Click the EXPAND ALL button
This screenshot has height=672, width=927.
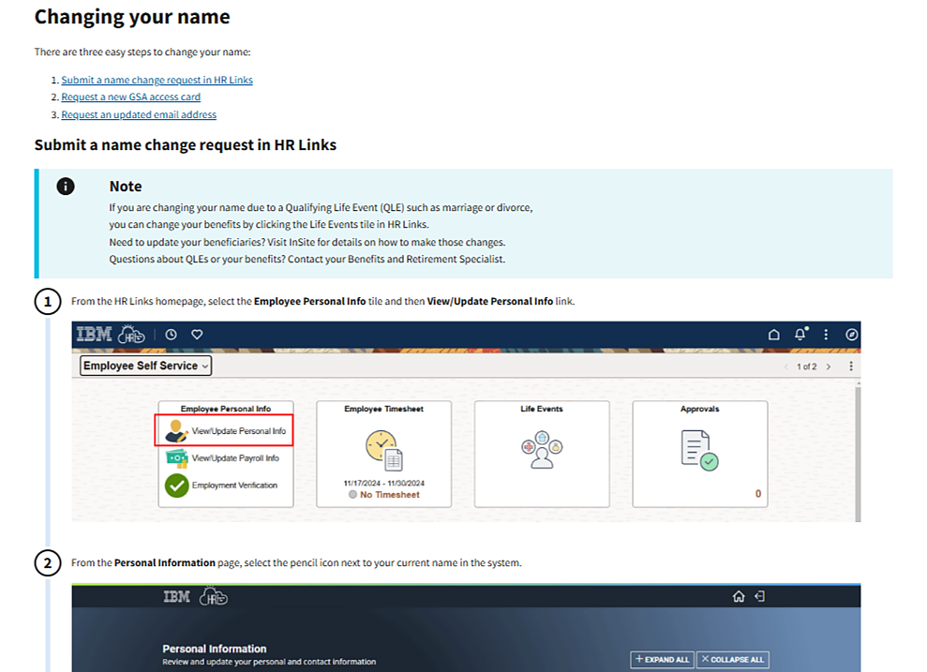pyautogui.click(x=662, y=660)
